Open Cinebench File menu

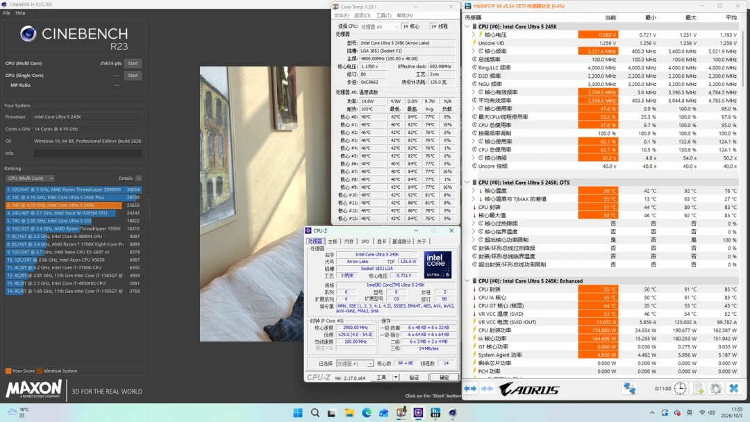click(x=6, y=13)
